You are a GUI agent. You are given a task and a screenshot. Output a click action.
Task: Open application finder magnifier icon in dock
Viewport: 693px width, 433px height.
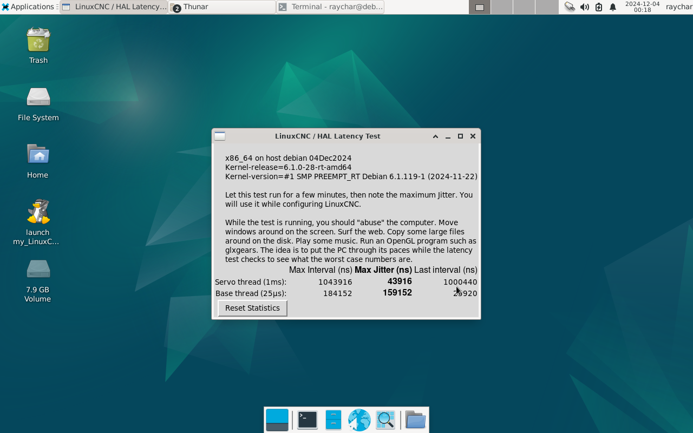(x=385, y=420)
